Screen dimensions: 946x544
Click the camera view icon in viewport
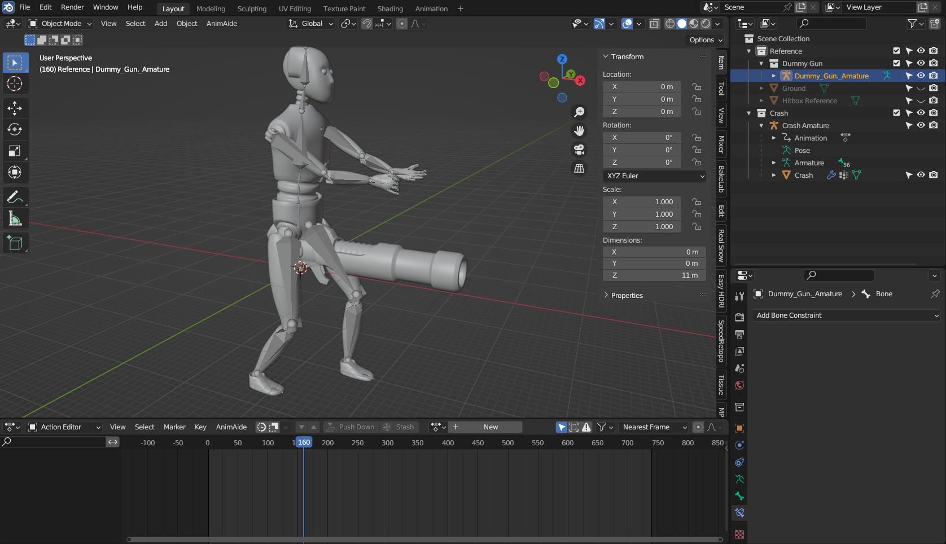(x=579, y=150)
